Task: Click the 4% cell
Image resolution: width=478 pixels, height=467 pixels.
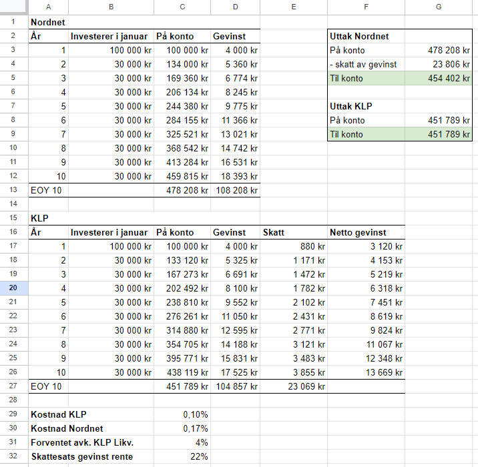Action: [182, 442]
